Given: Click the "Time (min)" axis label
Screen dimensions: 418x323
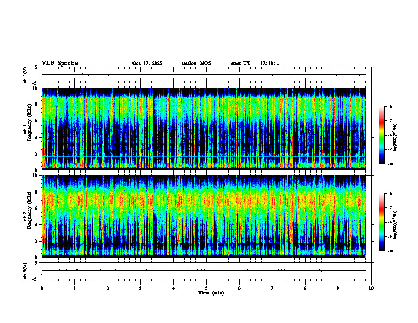Looking at the screenshot, I should point(211,293).
